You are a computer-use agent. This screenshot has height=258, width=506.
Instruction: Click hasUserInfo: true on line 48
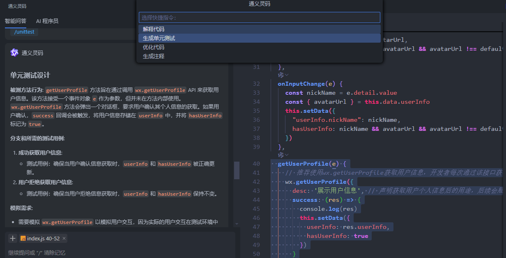point(338,236)
